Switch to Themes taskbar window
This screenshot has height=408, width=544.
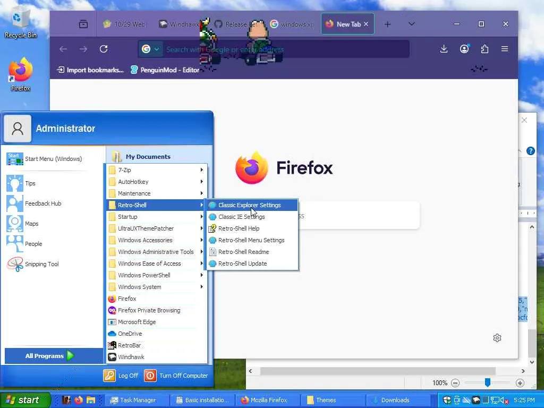[x=333, y=400]
